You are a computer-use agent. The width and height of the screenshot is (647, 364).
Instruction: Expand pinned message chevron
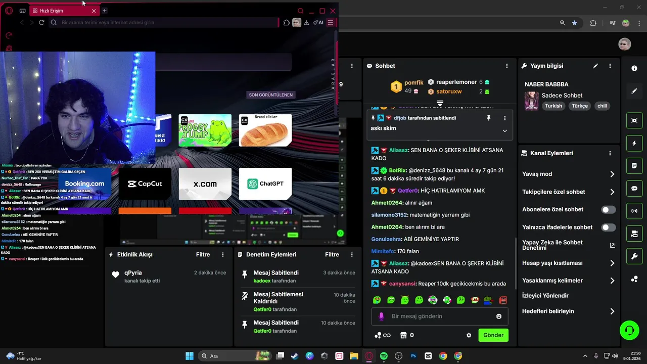pos(504,130)
